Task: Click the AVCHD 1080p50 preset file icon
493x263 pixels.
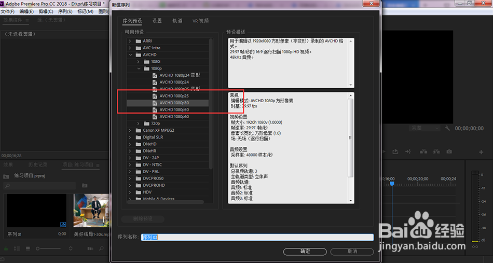Action: (155, 109)
